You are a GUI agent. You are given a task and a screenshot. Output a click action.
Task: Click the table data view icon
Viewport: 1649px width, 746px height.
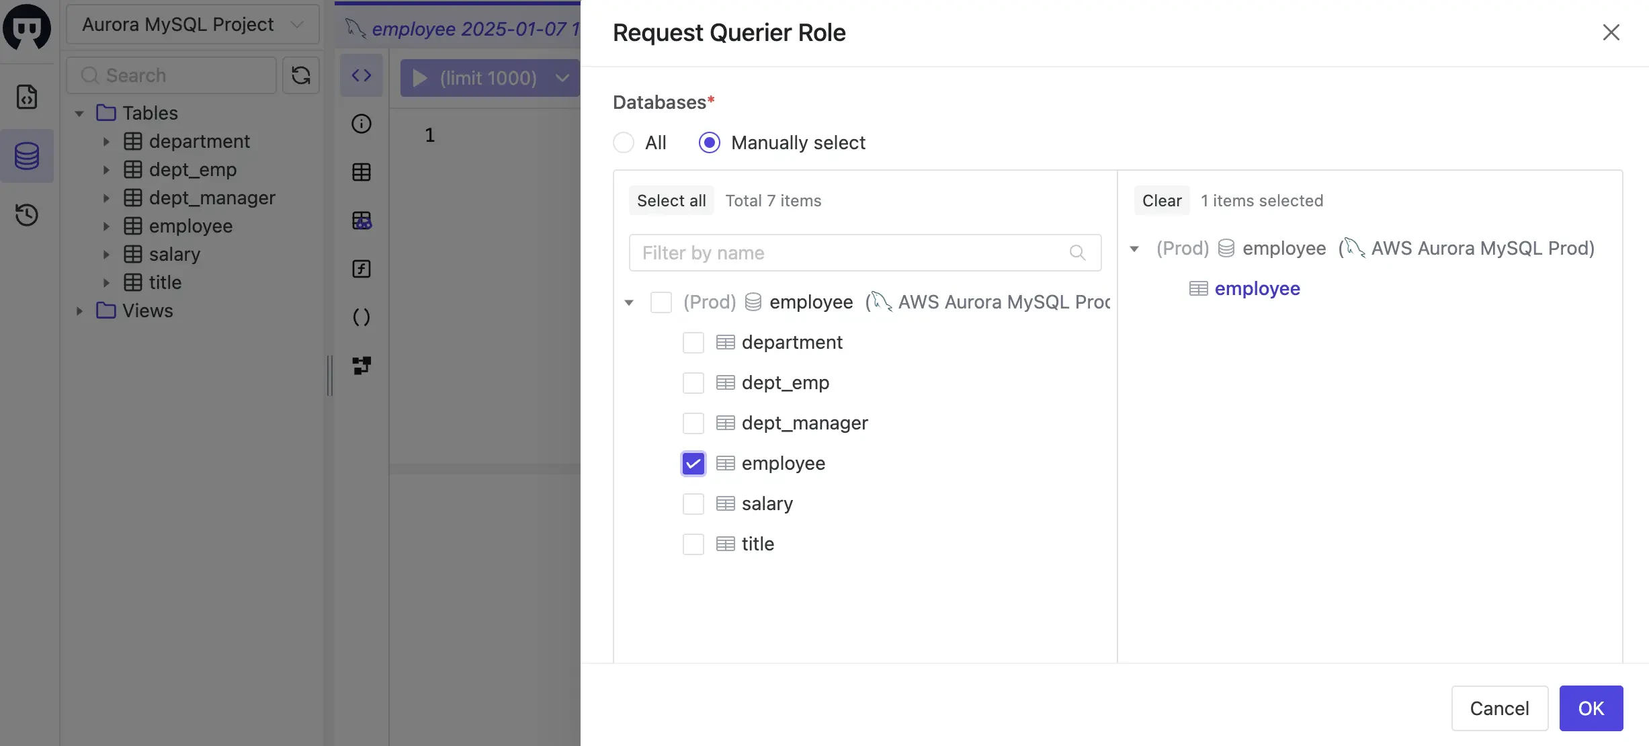(x=362, y=171)
